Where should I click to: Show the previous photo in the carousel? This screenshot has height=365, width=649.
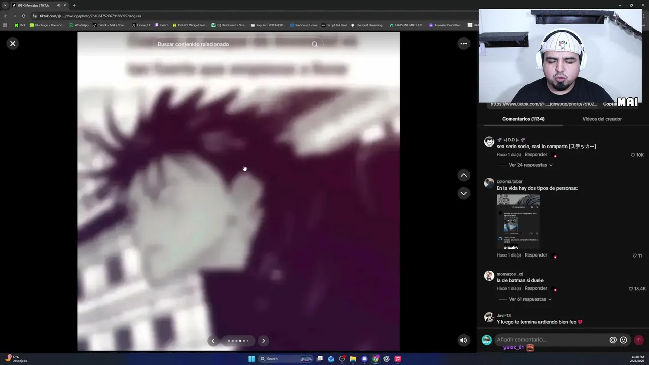click(213, 341)
